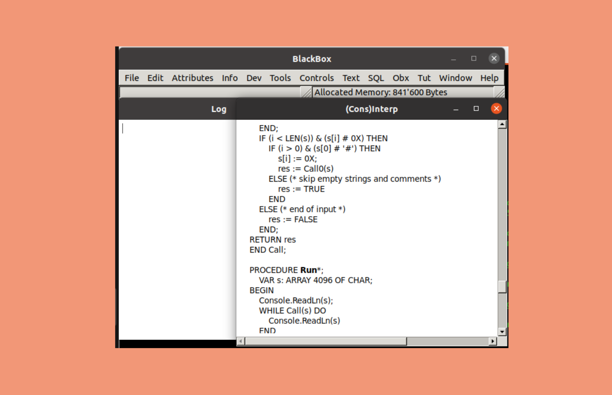Open the Tools menu
Screen dimensions: 612x395
(280, 78)
